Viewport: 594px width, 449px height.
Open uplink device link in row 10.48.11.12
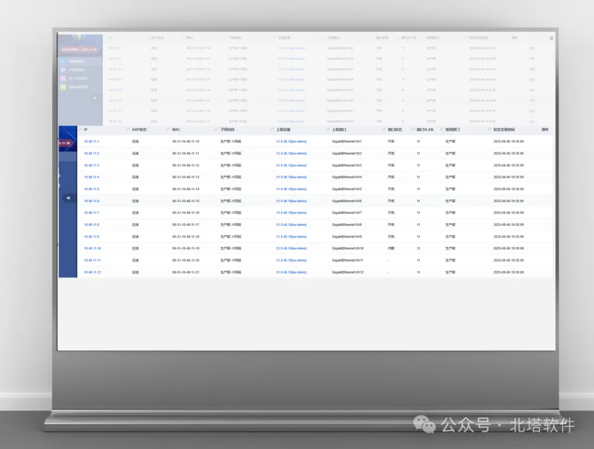tap(291, 272)
